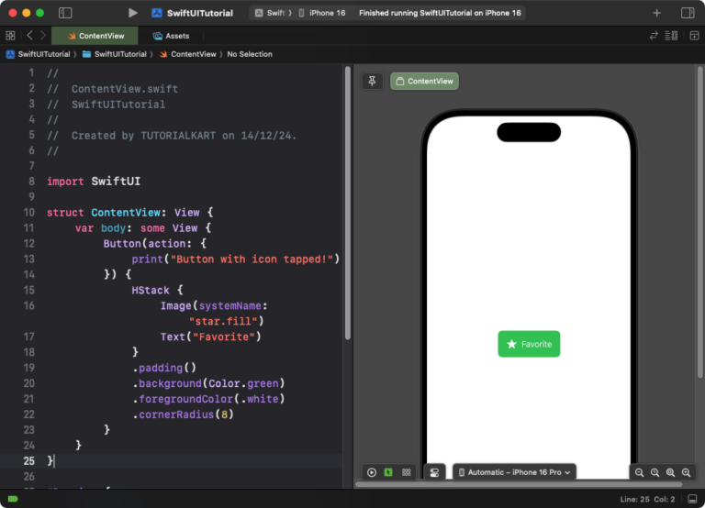This screenshot has width=705, height=508.
Task: Go forward in file history
Action: click(x=43, y=36)
